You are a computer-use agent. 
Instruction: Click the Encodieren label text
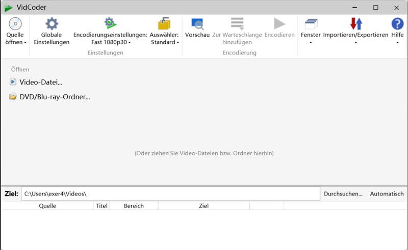pyautogui.click(x=279, y=35)
